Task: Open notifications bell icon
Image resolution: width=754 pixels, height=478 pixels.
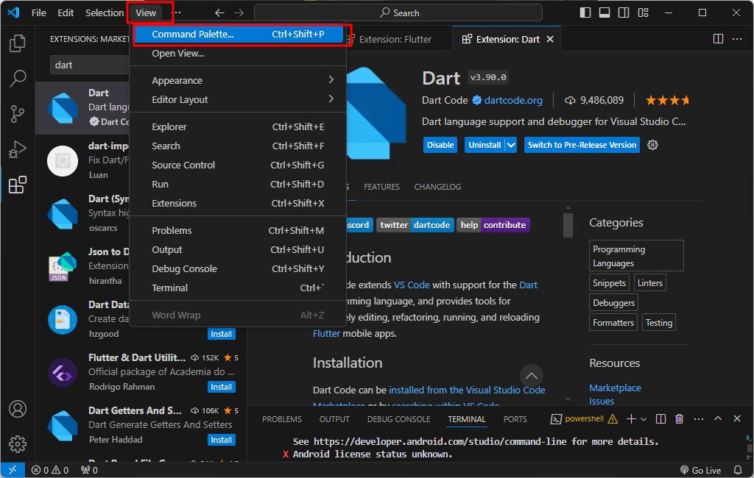Action: click(x=738, y=470)
